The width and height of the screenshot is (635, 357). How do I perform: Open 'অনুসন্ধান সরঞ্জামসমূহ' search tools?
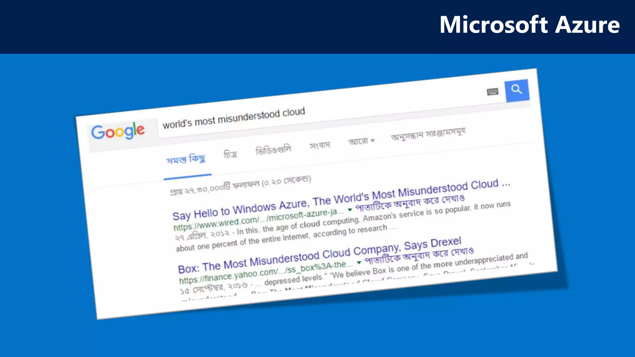point(429,134)
